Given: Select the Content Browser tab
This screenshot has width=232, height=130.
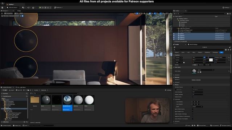Looking at the screenshot, I should point(7,87).
